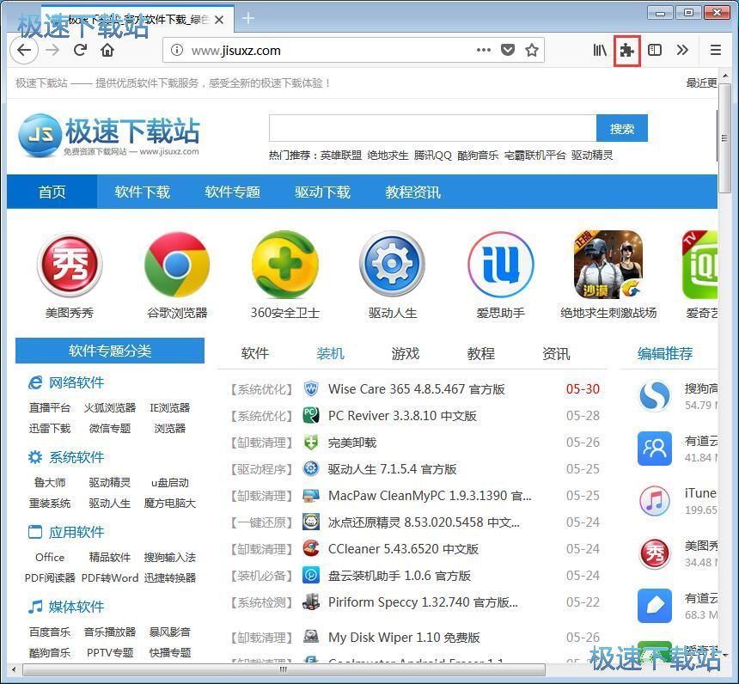
Task: Close the current browser tab
Action: 218,20
